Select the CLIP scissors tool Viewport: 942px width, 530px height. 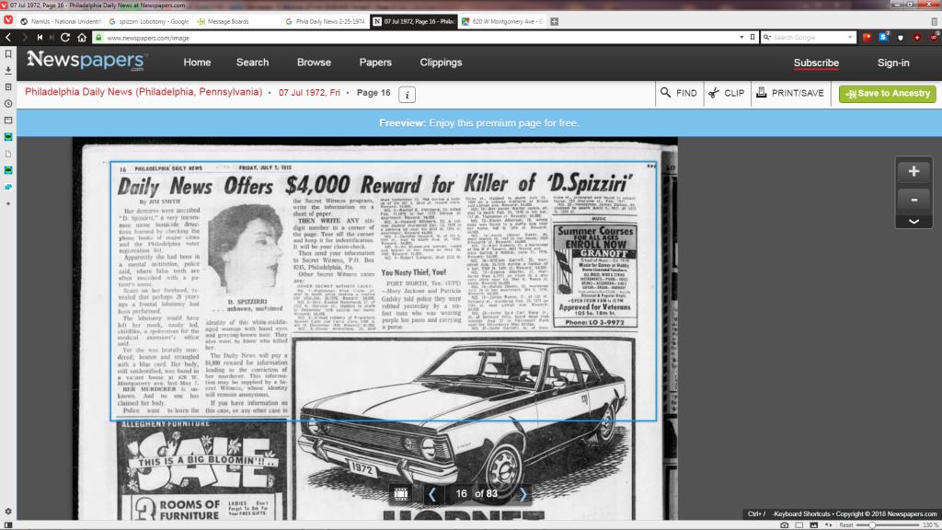726,93
